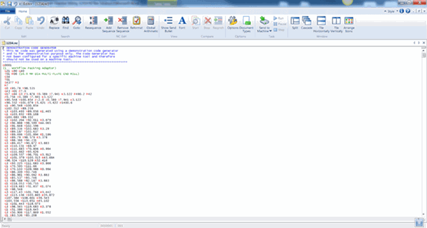The height and width of the screenshot is (228, 427).
Task: Click Compare Stop icon
Action: (x=207, y=21)
